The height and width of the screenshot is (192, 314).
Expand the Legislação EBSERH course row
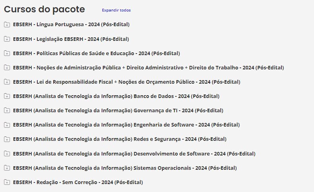pyautogui.click(x=71, y=39)
